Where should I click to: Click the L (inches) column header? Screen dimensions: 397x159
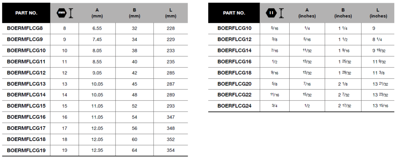(x=378, y=13)
